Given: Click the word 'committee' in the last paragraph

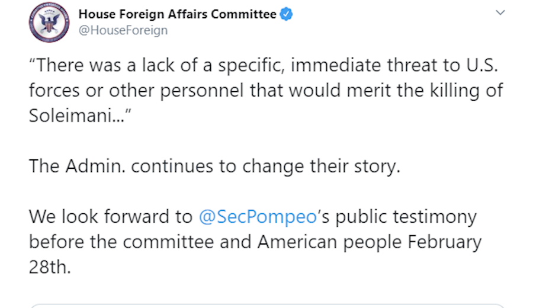Looking at the screenshot, I should click(169, 242).
